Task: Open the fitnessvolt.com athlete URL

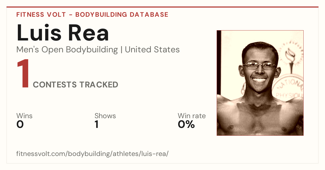Action: [93, 154]
